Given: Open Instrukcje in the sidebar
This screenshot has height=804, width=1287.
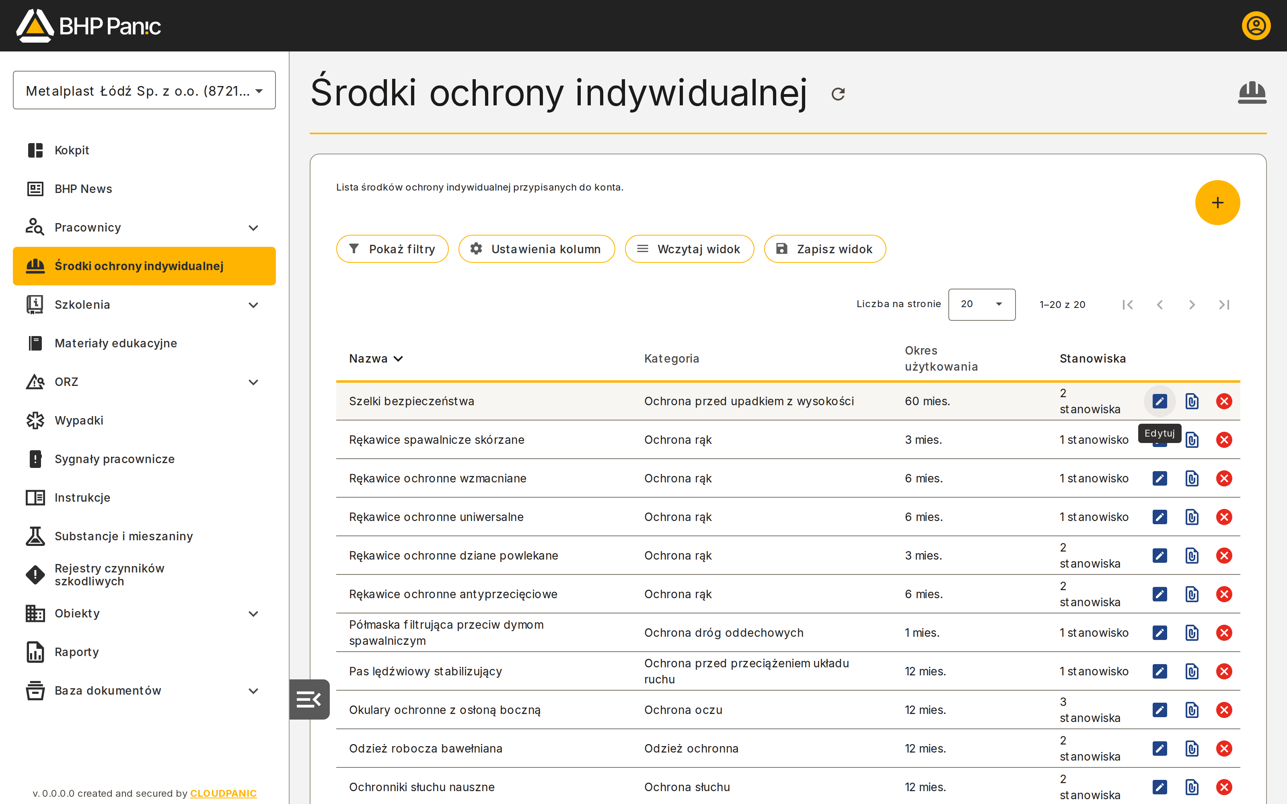Looking at the screenshot, I should point(144,498).
